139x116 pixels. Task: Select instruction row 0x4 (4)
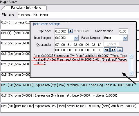coord(15,66)
